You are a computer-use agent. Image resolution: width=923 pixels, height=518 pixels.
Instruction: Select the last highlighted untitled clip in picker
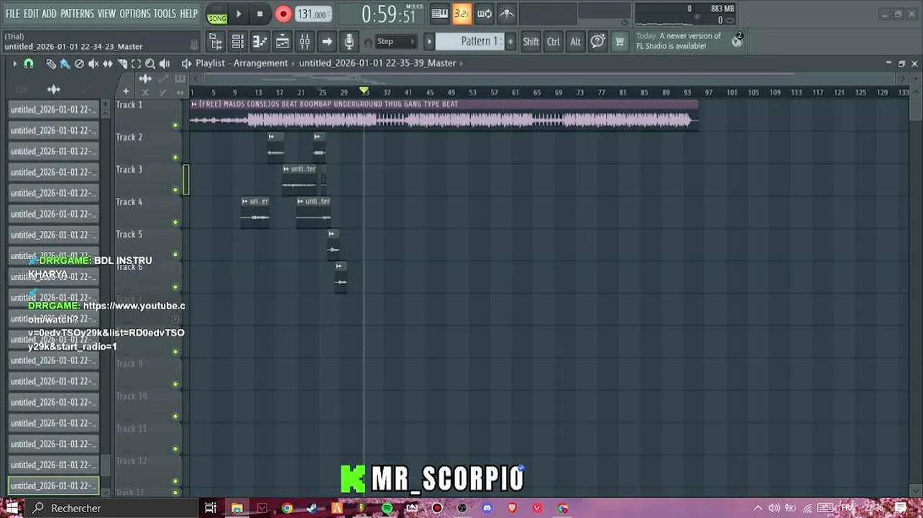tap(53, 486)
